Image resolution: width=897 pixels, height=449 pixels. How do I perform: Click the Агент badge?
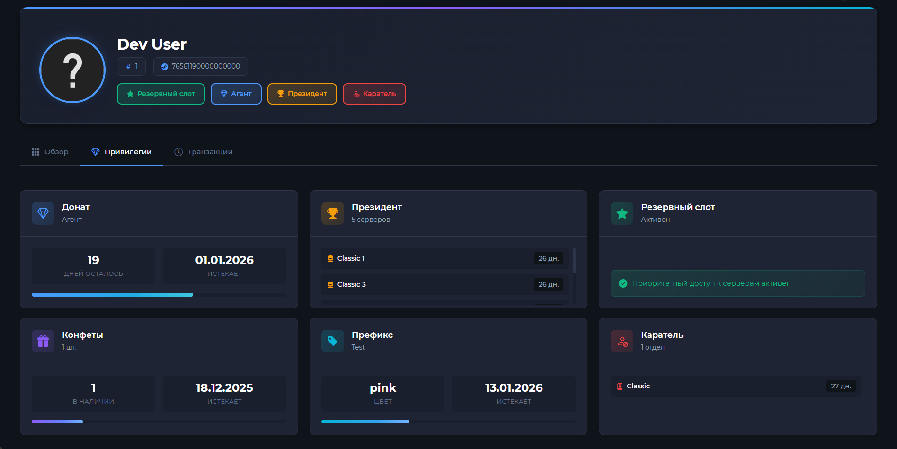pyautogui.click(x=236, y=94)
